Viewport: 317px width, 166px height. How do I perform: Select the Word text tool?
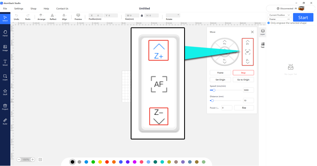tap(5, 63)
